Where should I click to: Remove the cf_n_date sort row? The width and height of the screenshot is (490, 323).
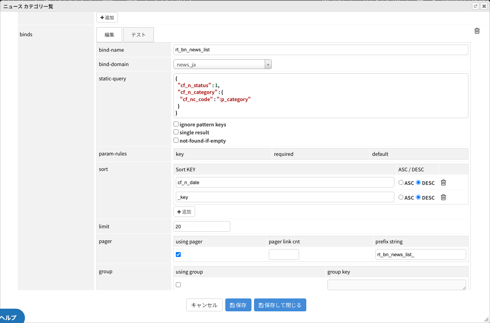[x=443, y=183]
